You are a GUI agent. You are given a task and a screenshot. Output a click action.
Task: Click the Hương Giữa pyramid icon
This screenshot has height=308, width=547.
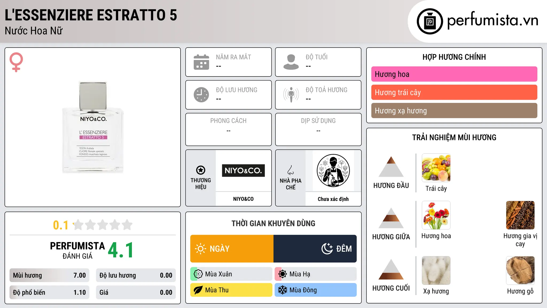(x=391, y=218)
